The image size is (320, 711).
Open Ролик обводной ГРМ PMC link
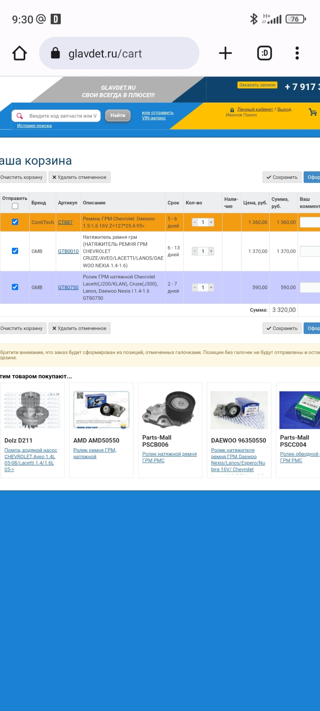(300, 457)
